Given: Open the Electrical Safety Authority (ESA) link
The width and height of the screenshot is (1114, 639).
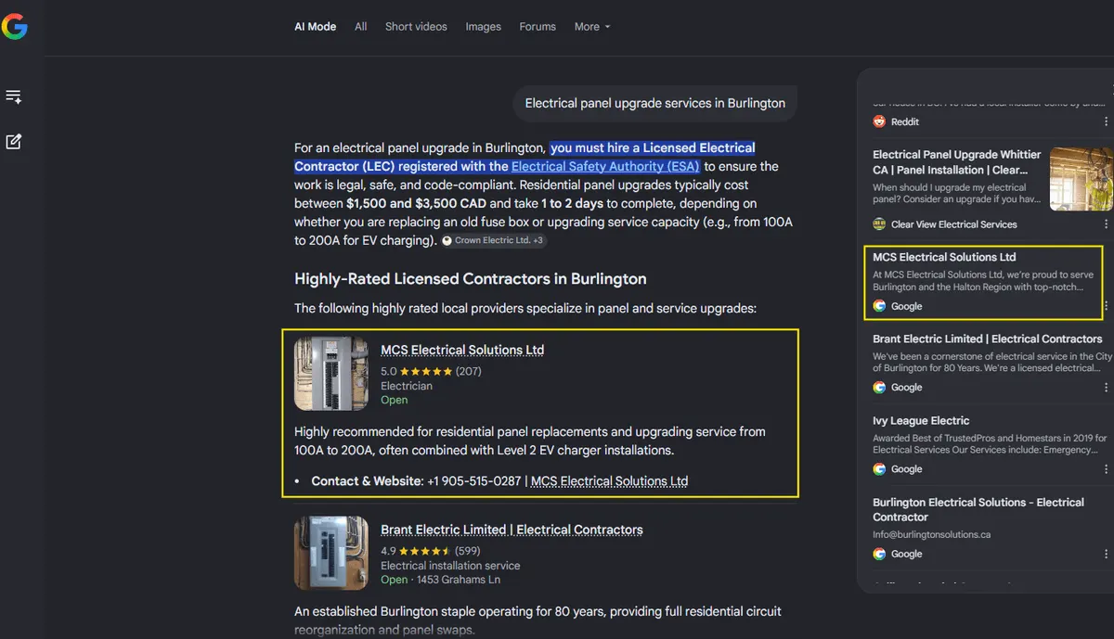Looking at the screenshot, I should [603, 167].
